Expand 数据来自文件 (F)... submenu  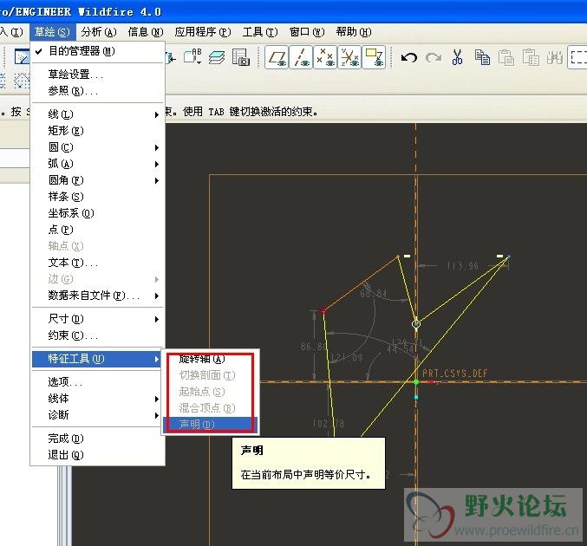(x=97, y=296)
